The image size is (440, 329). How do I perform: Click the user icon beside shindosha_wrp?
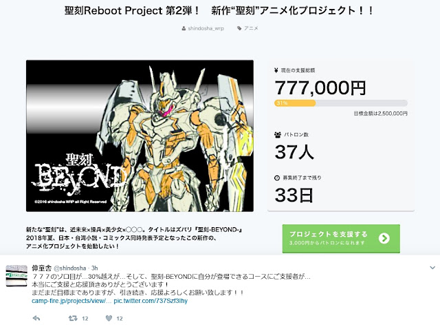(x=184, y=28)
